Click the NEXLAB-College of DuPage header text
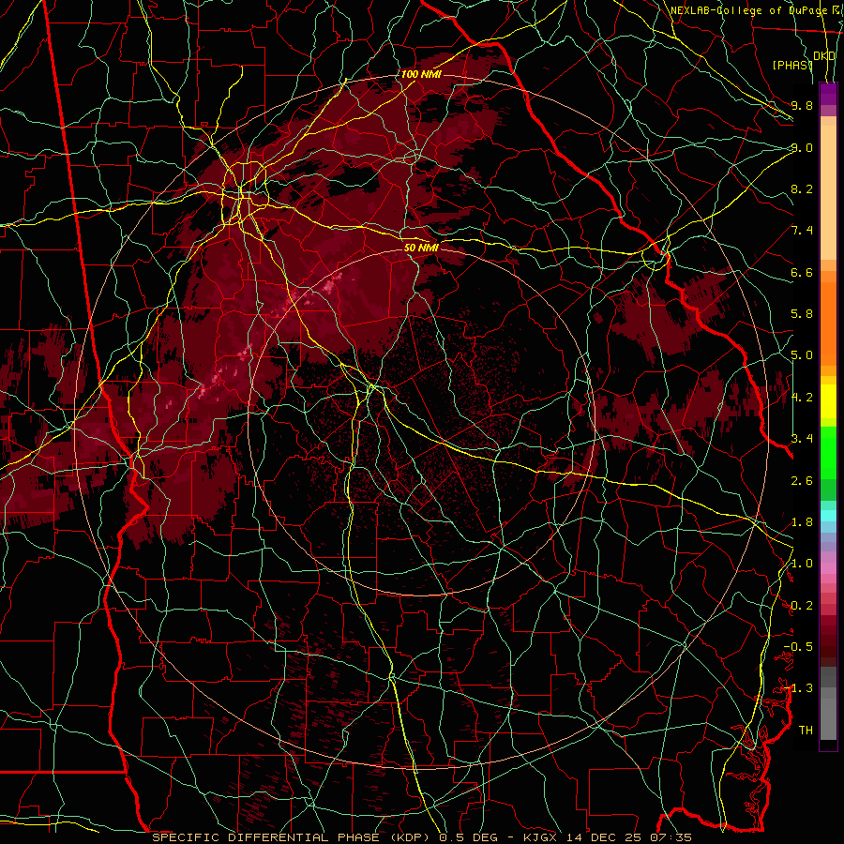The width and height of the screenshot is (844, 844). pos(751,10)
